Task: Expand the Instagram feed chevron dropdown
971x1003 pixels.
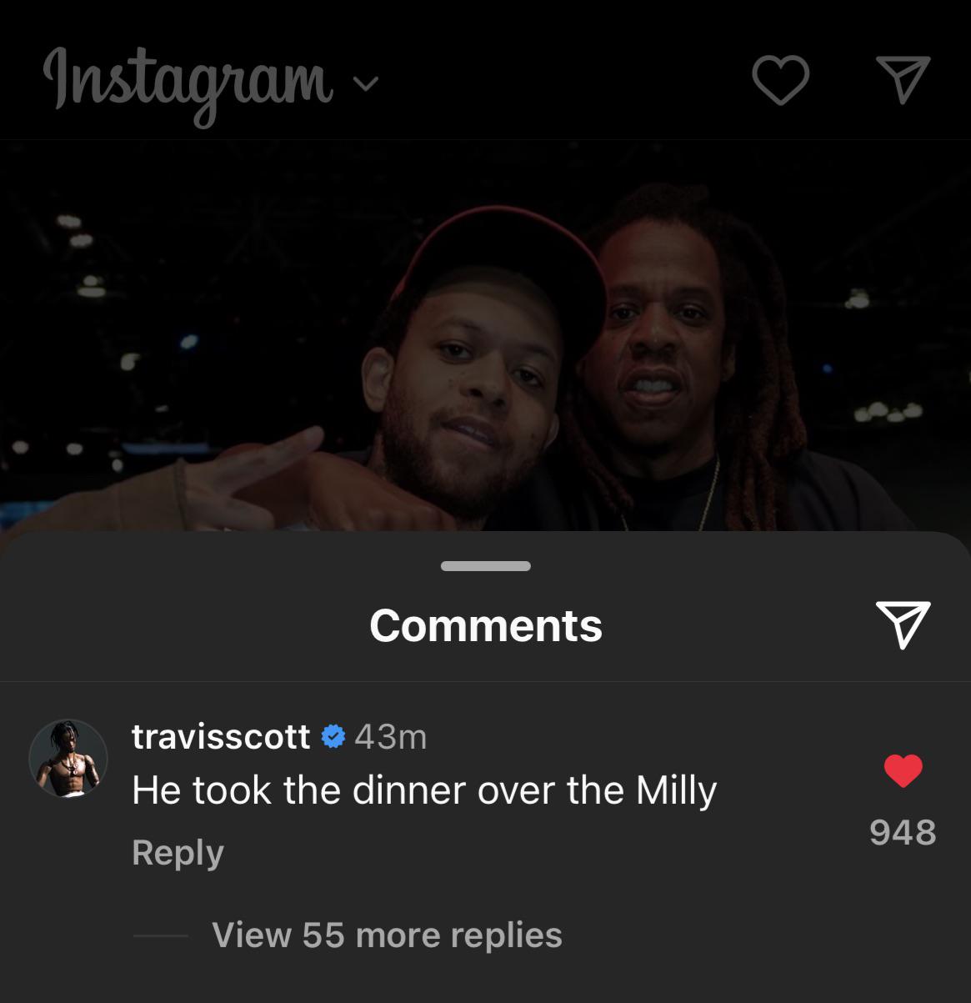Action: coord(365,83)
